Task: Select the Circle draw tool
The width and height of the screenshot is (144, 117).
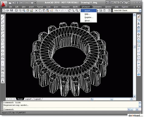Action: (x=3, y=38)
